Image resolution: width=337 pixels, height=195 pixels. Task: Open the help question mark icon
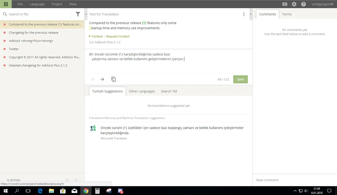pyautogui.click(x=304, y=4)
